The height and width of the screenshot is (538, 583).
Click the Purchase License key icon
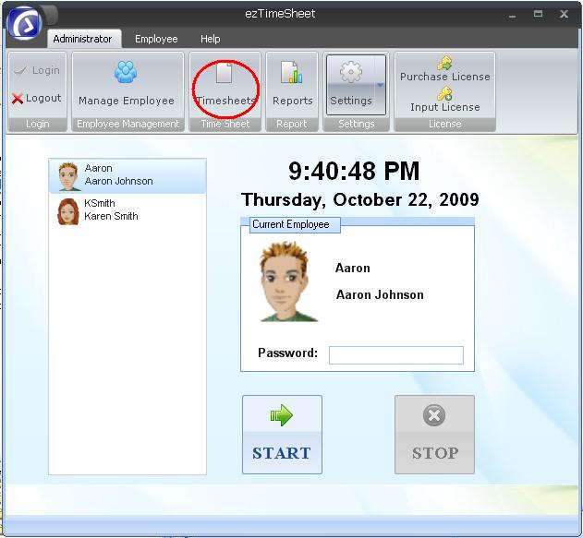pos(444,64)
